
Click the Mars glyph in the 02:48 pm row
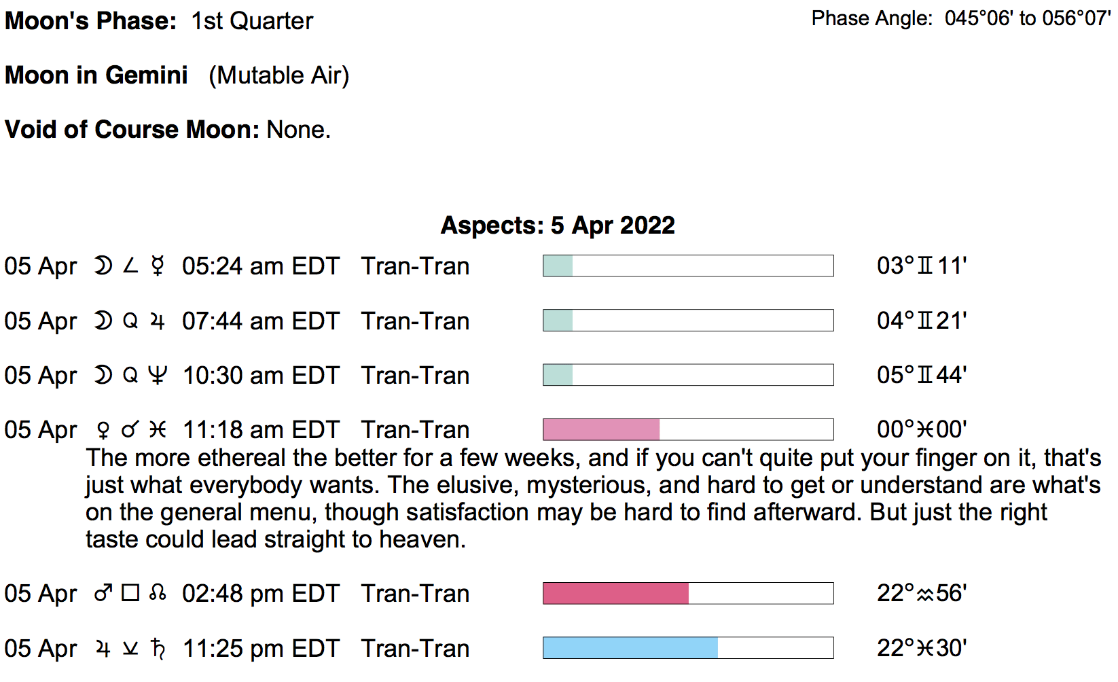103,594
